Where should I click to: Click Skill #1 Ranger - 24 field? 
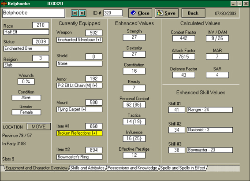coord(210,110)
